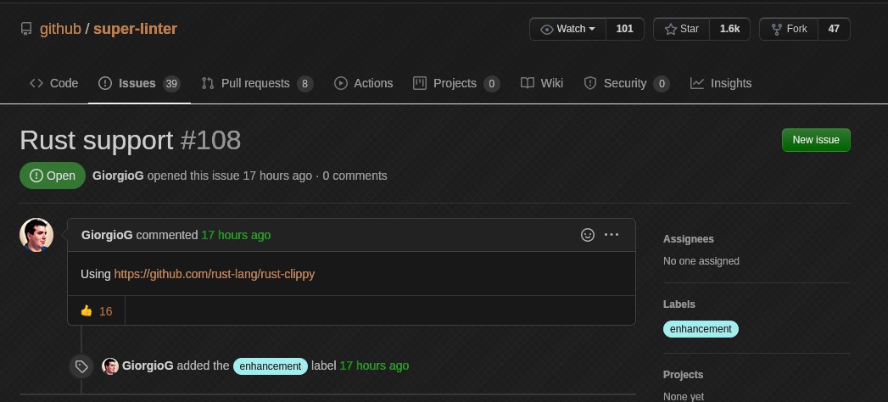Add a reaction with the smiley icon
The height and width of the screenshot is (402, 888).
point(588,234)
